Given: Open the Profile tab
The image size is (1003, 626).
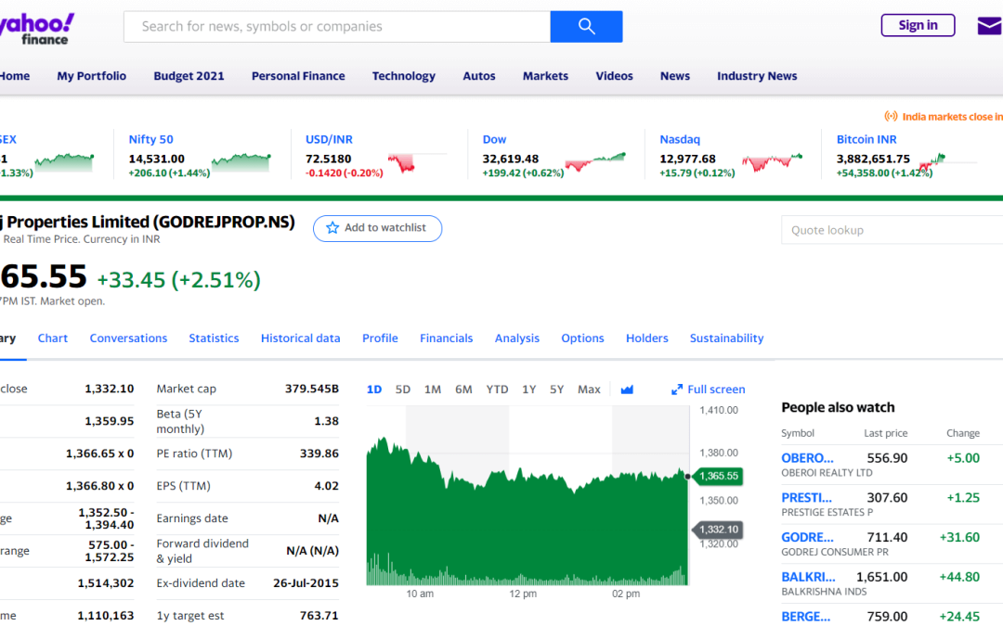Looking at the screenshot, I should point(380,338).
